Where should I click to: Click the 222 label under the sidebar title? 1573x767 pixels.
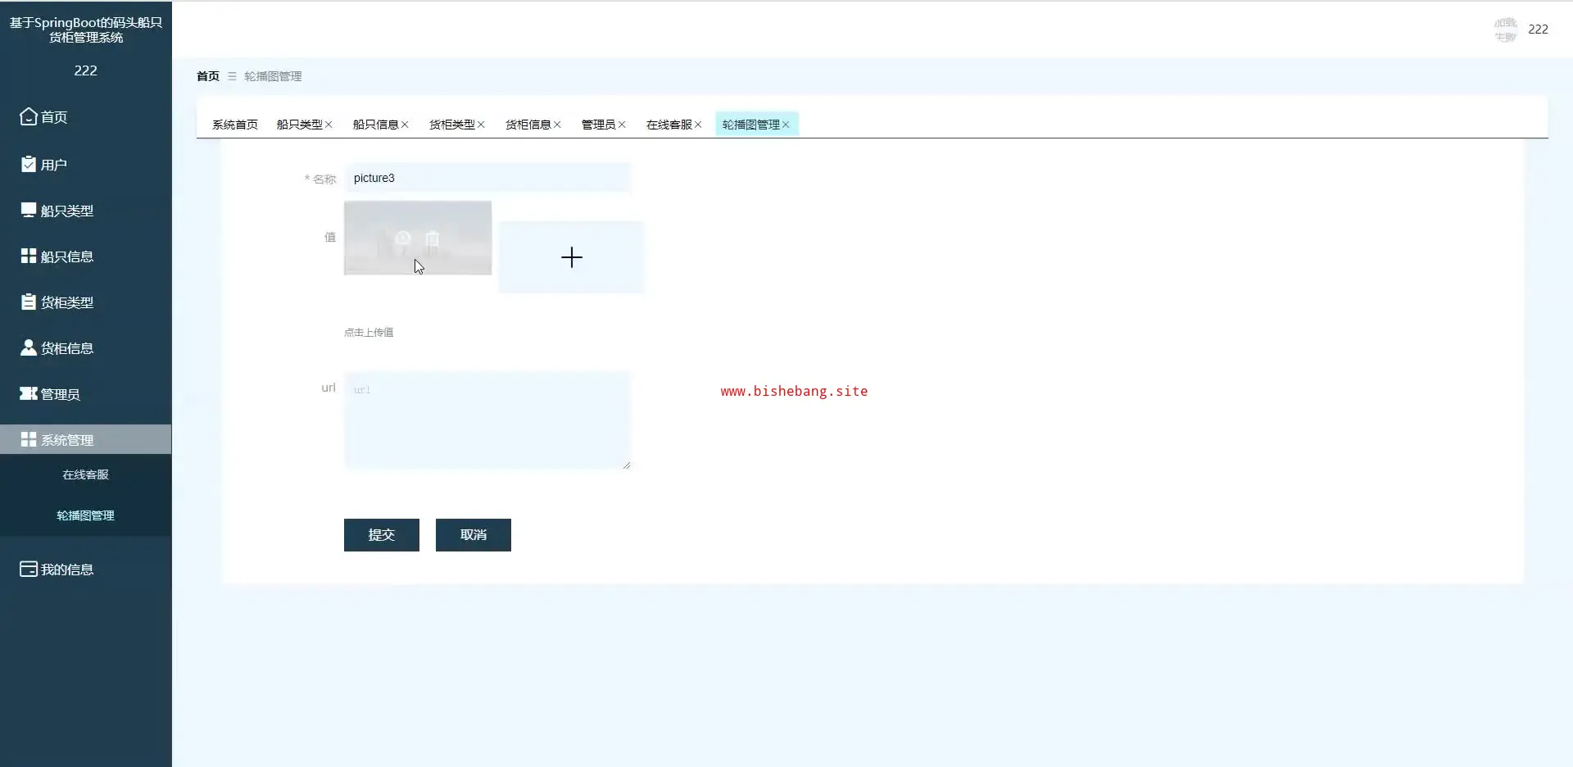pos(85,70)
